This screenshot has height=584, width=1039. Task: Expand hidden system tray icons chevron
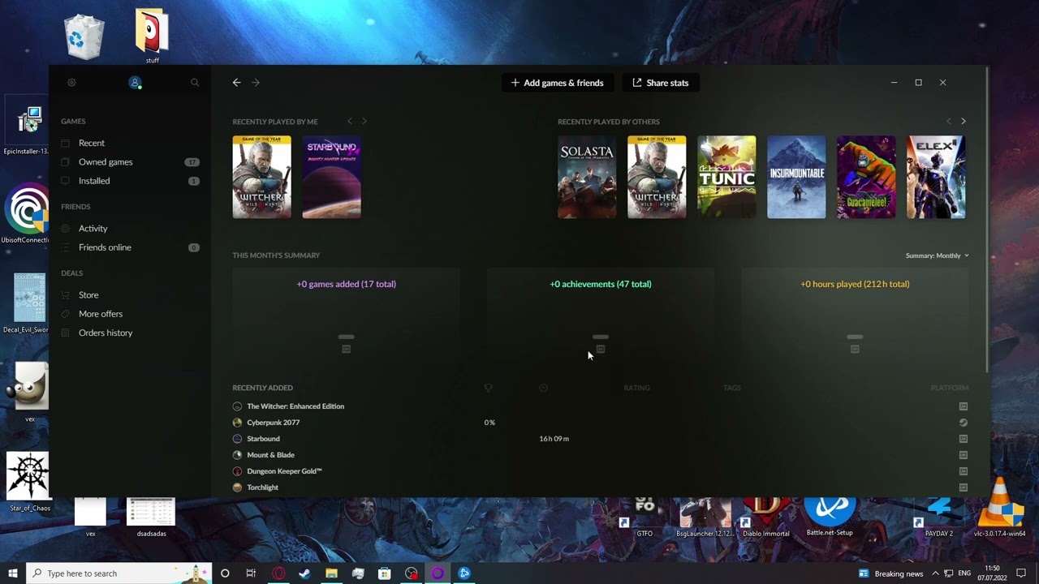[x=935, y=573]
